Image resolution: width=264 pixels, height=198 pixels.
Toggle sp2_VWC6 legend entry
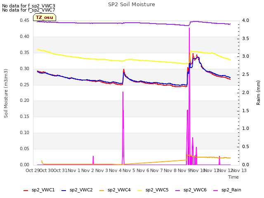[x=191, y=190]
